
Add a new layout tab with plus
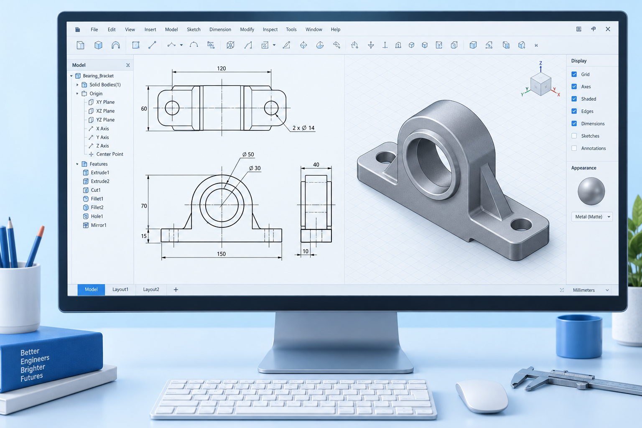[176, 290]
